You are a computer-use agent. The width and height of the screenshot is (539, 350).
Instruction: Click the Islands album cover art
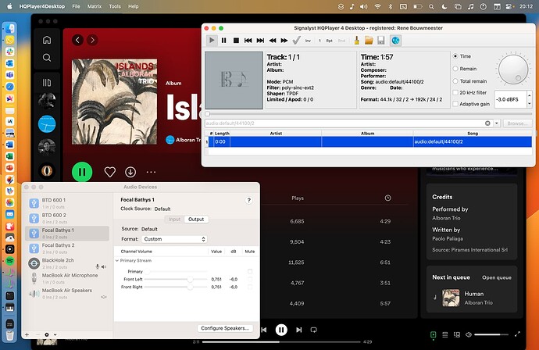[x=114, y=102]
